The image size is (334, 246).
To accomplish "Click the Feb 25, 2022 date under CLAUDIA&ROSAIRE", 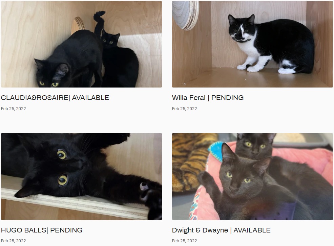I will [x=14, y=108].
